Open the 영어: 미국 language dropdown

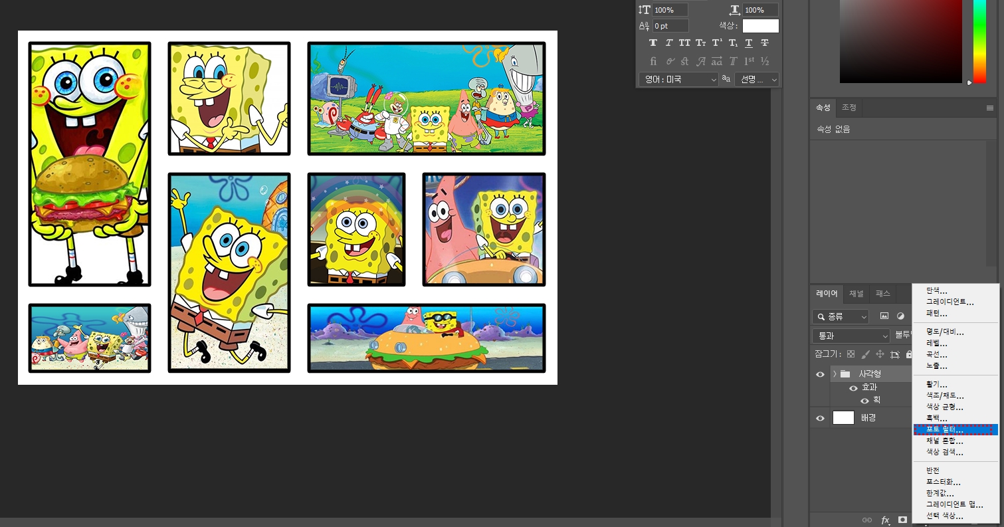point(679,79)
